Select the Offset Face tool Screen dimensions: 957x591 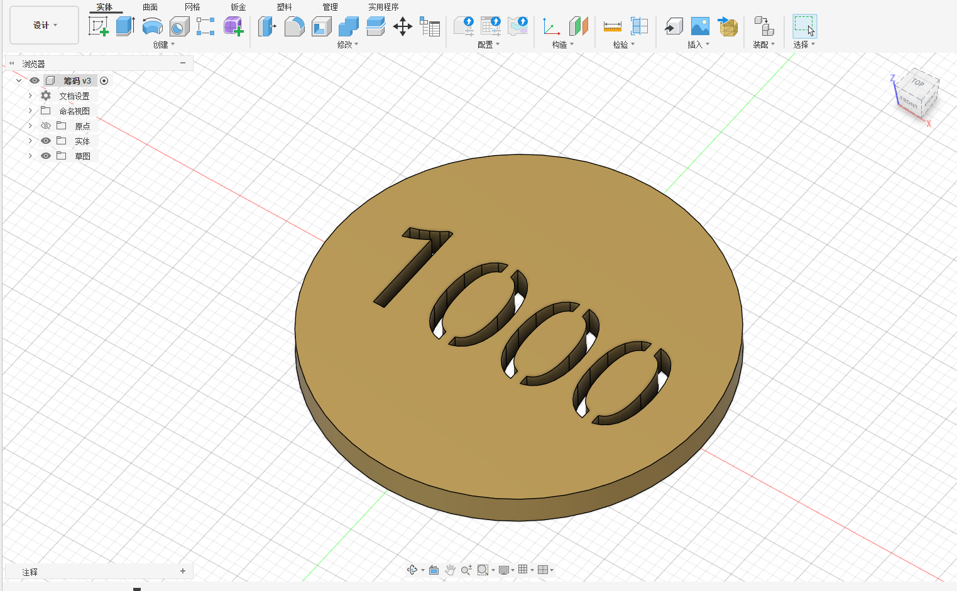(376, 26)
